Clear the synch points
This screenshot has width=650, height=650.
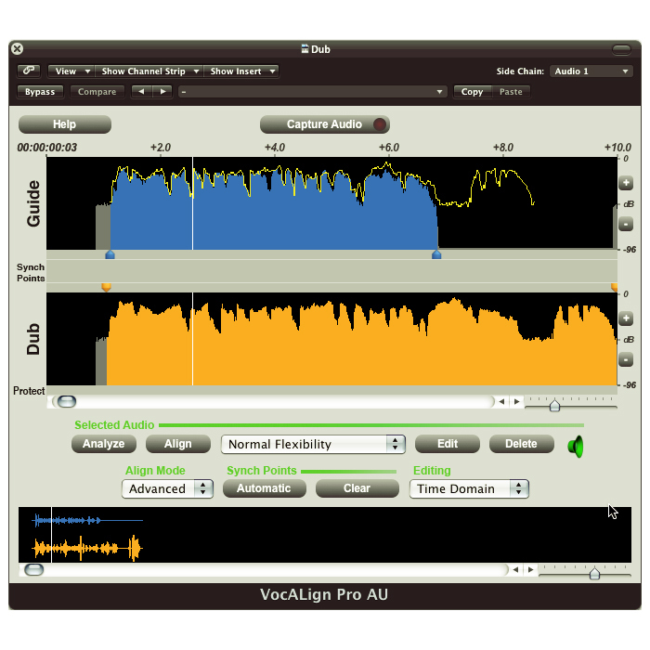point(357,488)
